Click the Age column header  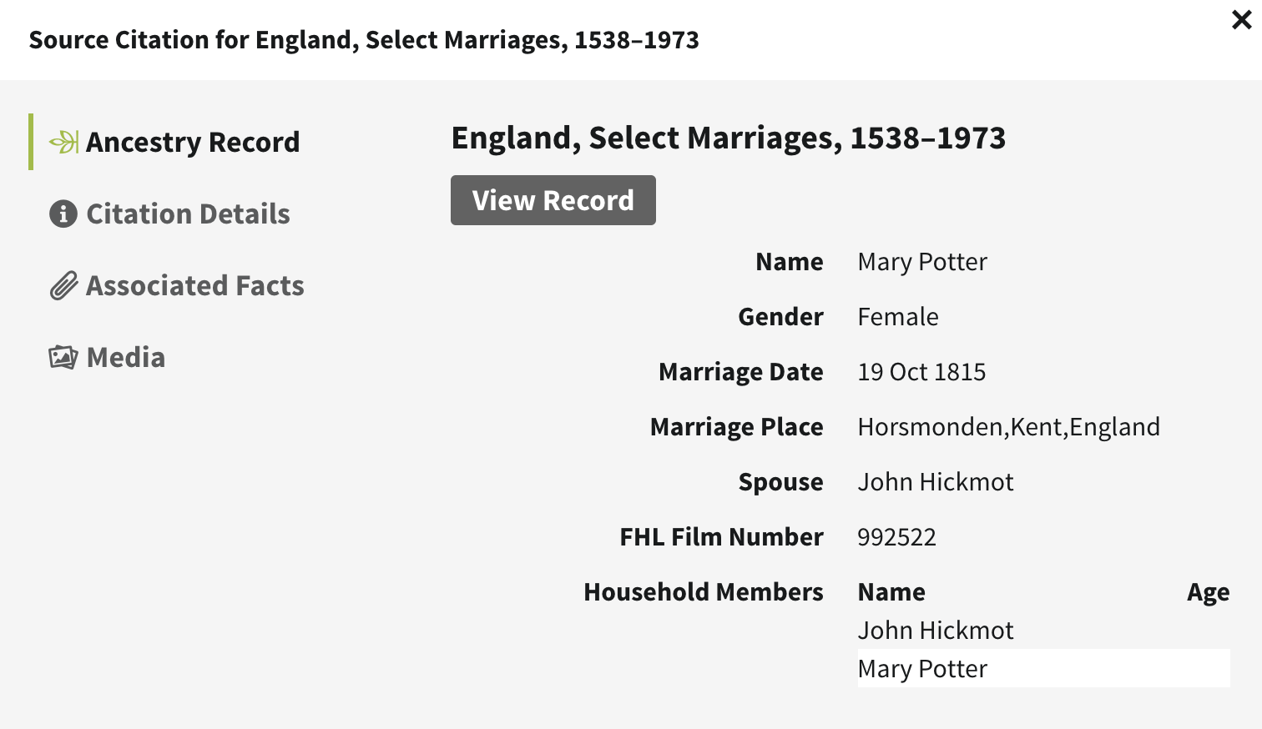click(x=1208, y=592)
